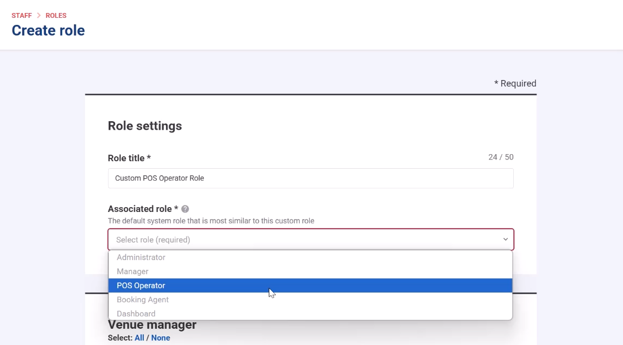Click the Create role page heading
Viewport: 623px width, 345px height.
pos(48,31)
